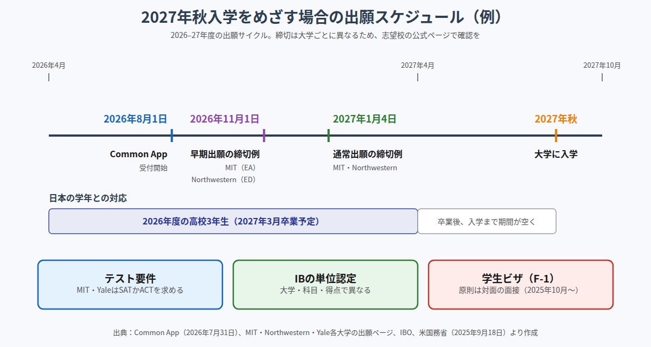Image resolution: width=651 pixels, height=347 pixels.
Task: Click the orange 2027年秋 timeline marker
Action: [556, 136]
